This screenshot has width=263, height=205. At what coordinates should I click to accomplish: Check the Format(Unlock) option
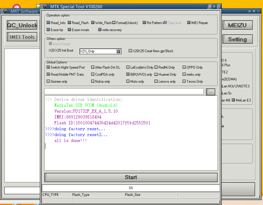[114, 23]
